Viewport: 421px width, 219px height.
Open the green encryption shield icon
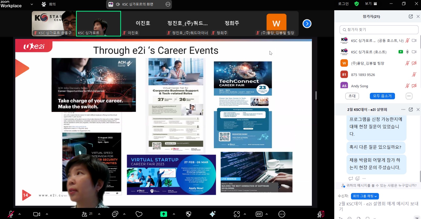[x=357, y=4]
